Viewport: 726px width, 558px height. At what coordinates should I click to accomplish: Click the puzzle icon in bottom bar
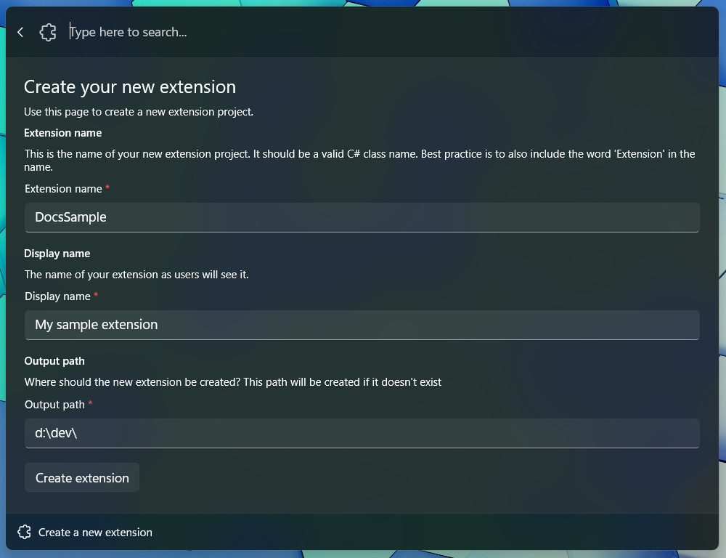click(24, 532)
